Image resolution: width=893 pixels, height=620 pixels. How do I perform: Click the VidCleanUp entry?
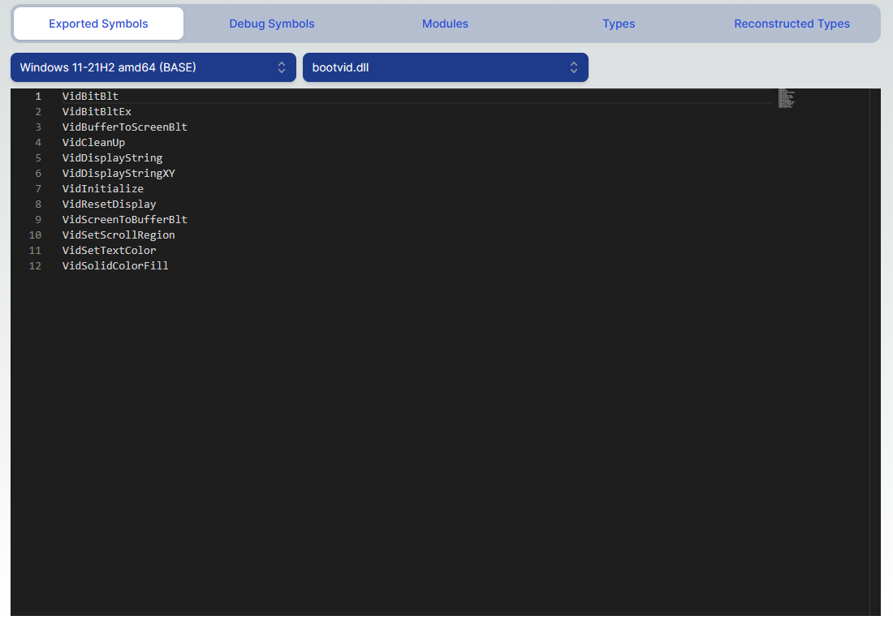[93, 142]
